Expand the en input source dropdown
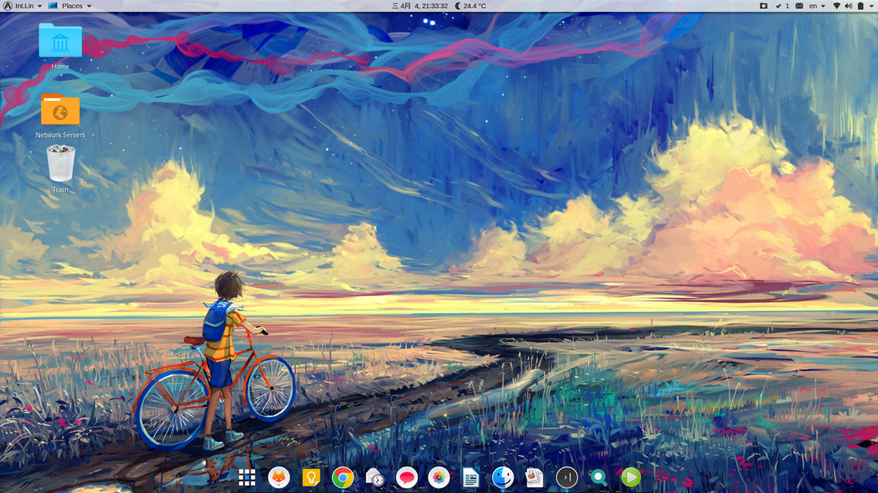878x493 pixels. tap(817, 6)
